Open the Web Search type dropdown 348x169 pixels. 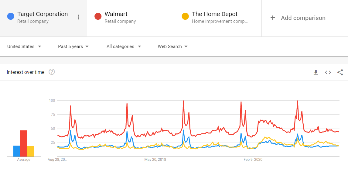point(173,47)
